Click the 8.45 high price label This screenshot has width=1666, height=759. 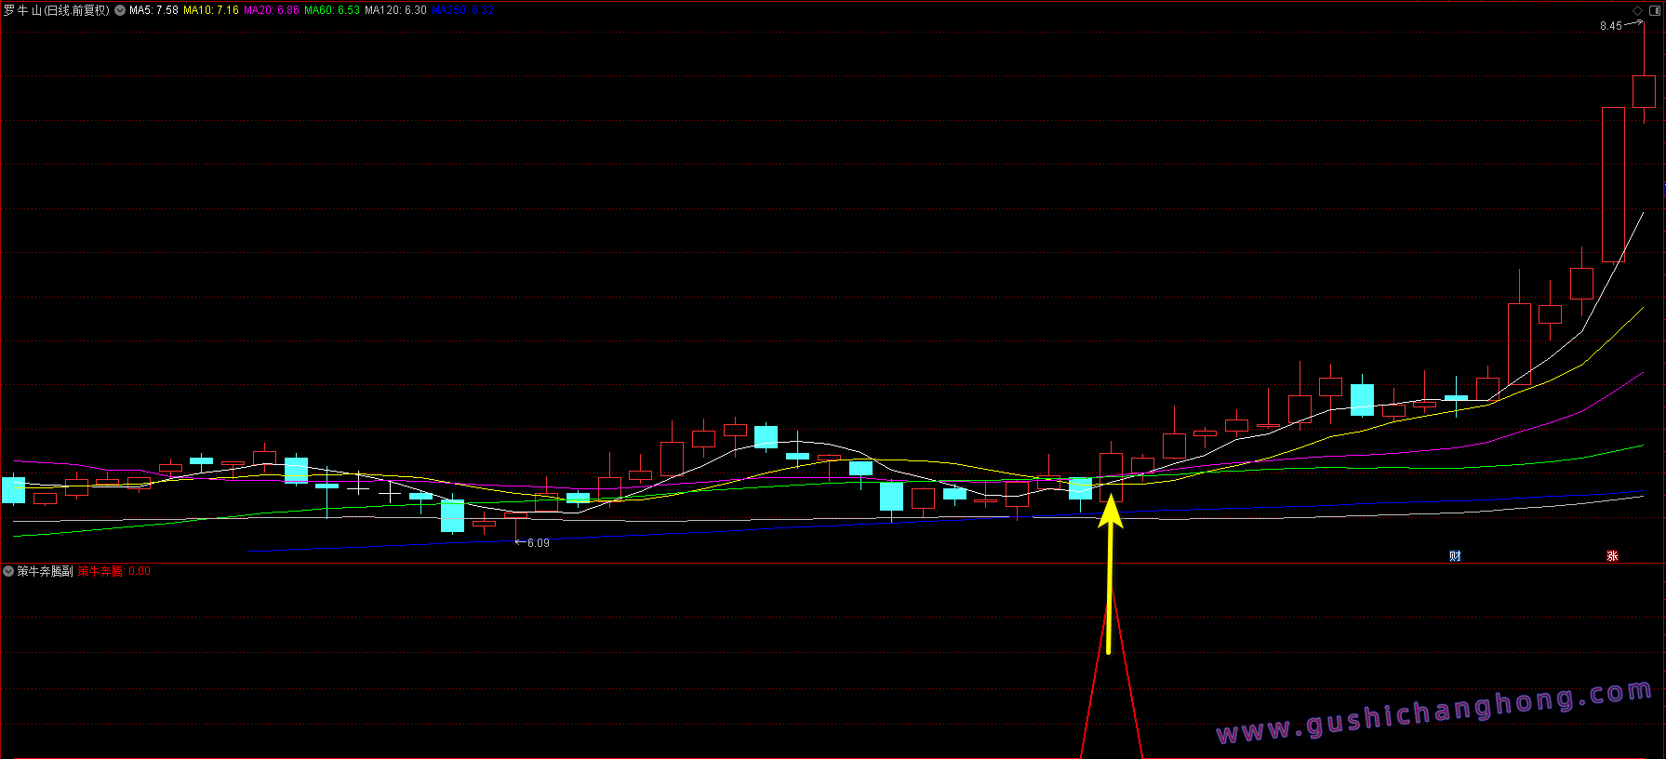(1610, 26)
